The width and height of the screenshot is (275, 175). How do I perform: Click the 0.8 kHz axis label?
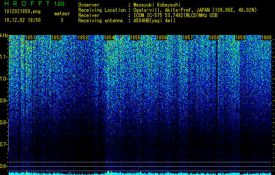click(x=4, y=122)
